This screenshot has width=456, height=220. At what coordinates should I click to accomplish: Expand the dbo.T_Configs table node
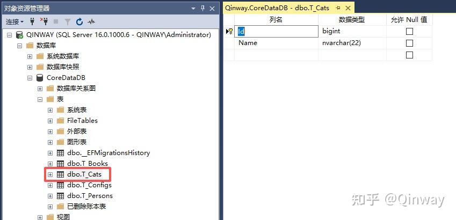point(50,185)
